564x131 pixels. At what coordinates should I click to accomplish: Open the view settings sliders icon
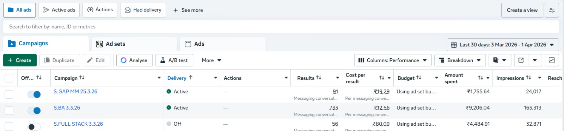(552, 10)
